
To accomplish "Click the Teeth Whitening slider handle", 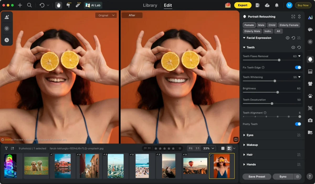I will [x=275, y=81].
